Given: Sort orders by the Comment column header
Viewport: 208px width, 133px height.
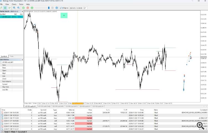Looking at the screenshot, I should tap(204, 110).
